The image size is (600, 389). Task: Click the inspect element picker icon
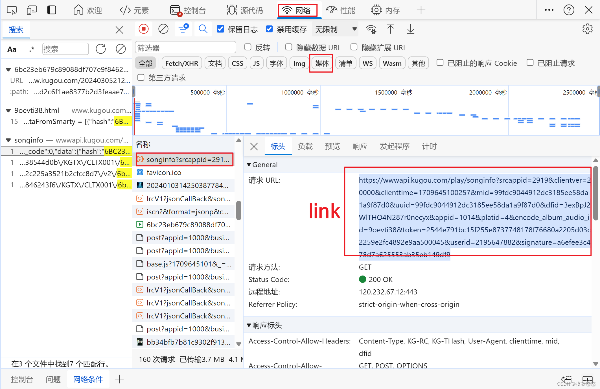point(12,10)
